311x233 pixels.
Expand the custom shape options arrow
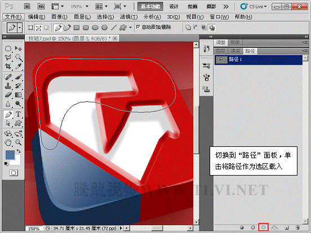(x=130, y=28)
